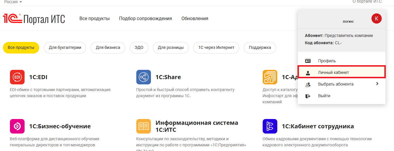
Task: Select 1С через Интернет filter
Action: tap(216, 47)
